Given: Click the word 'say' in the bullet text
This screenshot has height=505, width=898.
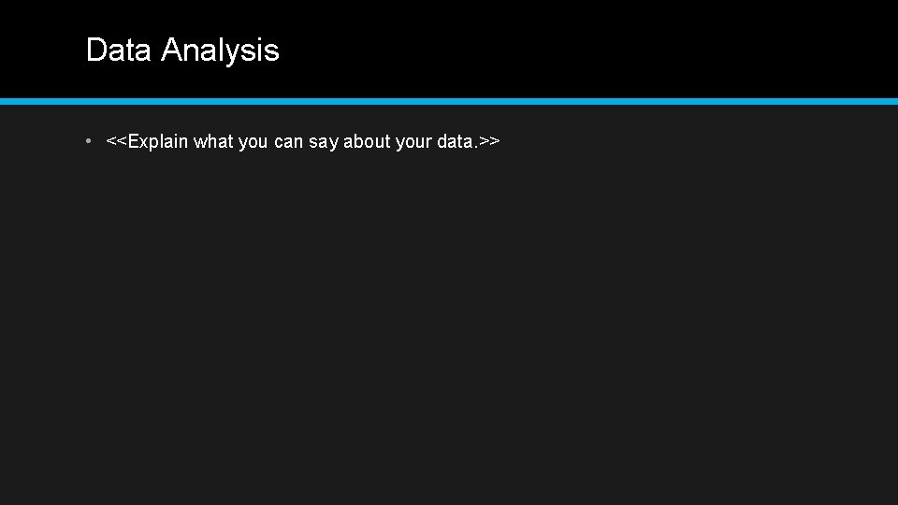Looking at the screenshot, I should [x=324, y=142].
